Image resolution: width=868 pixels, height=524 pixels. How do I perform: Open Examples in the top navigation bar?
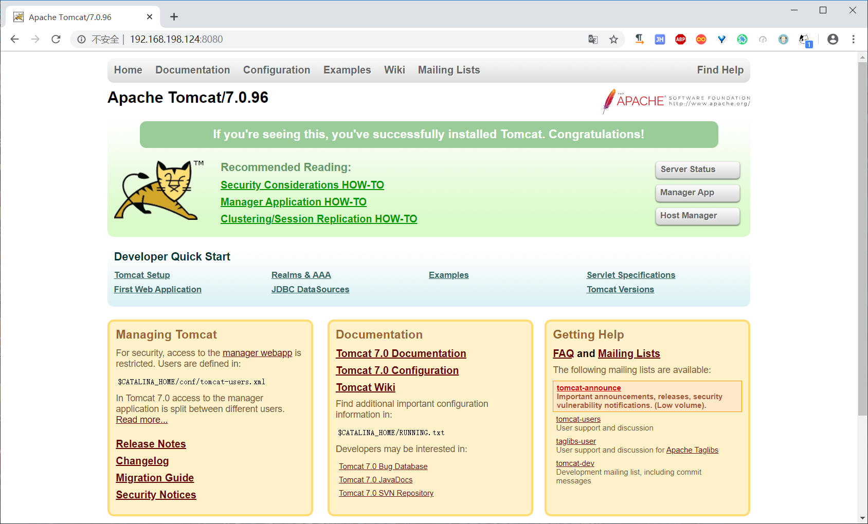point(347,70)
